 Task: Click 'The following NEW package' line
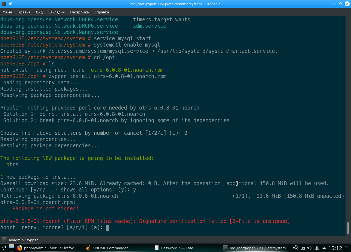point(77,158)
